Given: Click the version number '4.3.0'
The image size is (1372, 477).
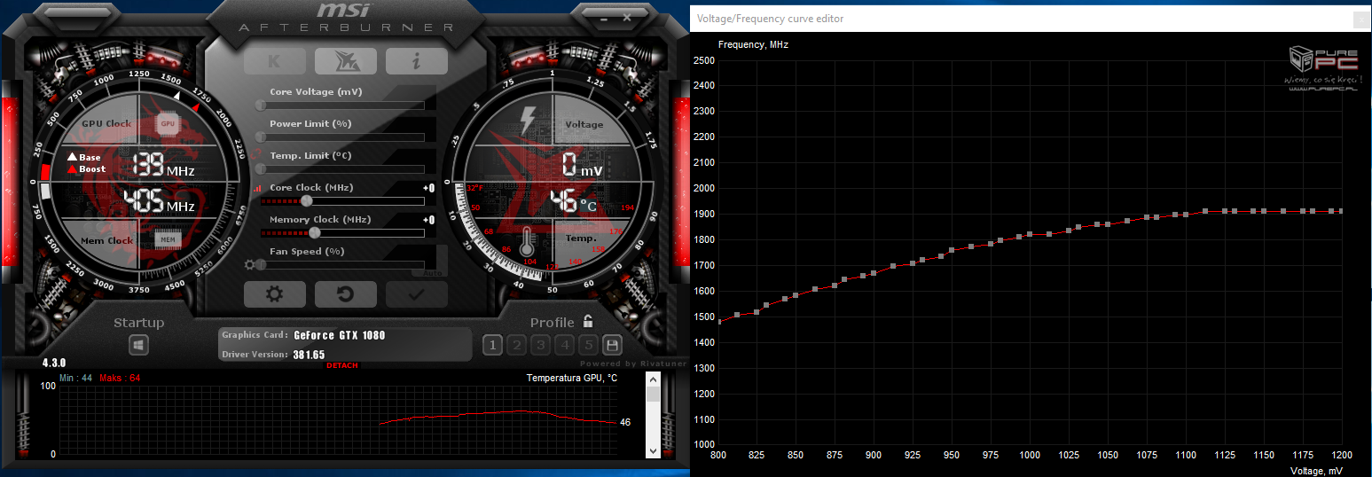Looking at the screenshot, I should [56, 364].
